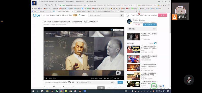Open the 直播 menu item in header
The width and height of the screenshot is (202, 93).
click(58, 15)
